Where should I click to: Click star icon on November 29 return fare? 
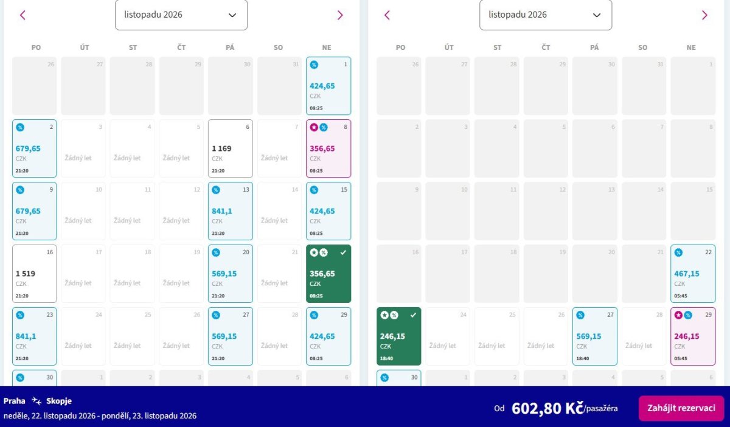tap(678, 315)
